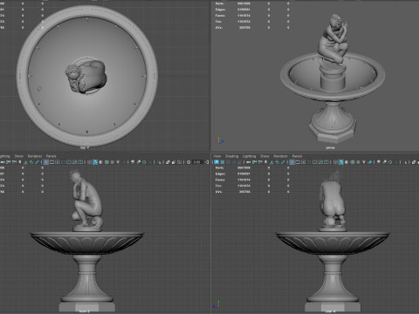This screenshot has width=419, height=314.
Task: Open the Renderer menu in side view panel
Action: click(280, 156)
